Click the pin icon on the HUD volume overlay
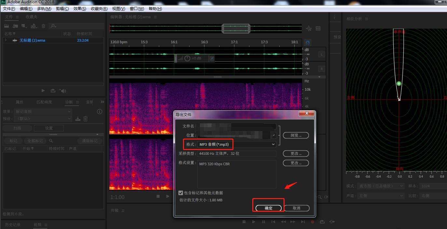 click(212, 58)
